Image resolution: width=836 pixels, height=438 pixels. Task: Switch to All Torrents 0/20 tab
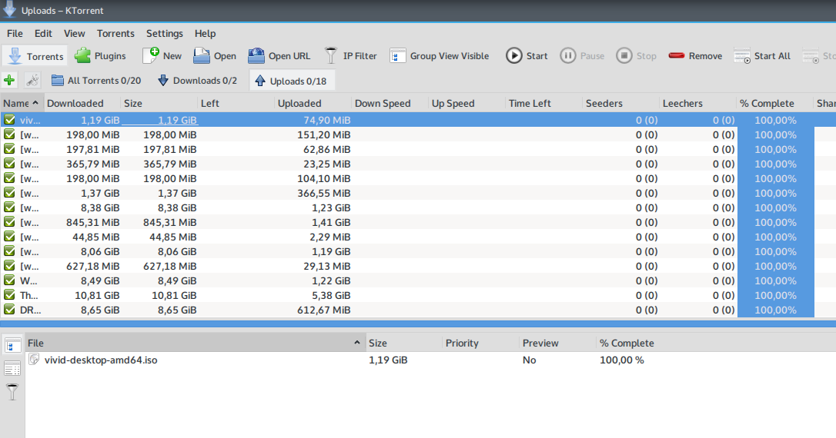click(x=96, y=81)
